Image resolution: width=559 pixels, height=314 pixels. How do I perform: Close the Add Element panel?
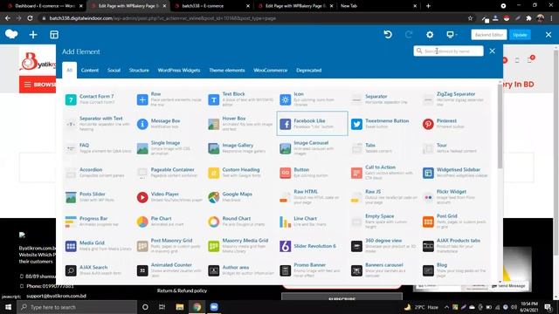pyautogui.click(x=493, y=51)
